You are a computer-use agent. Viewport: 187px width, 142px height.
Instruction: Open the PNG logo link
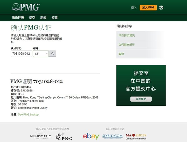64,136
